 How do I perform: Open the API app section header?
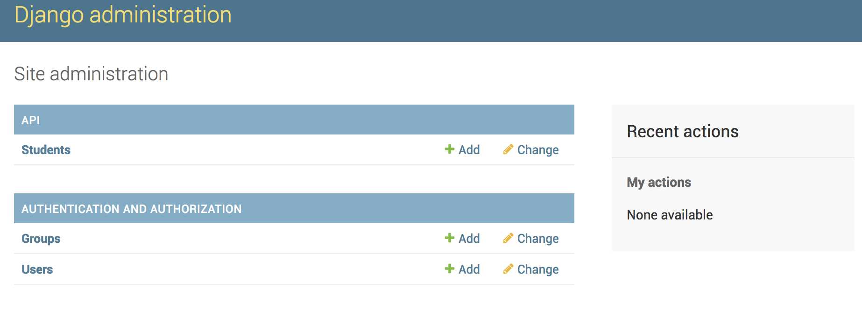(x=31, y=120)
